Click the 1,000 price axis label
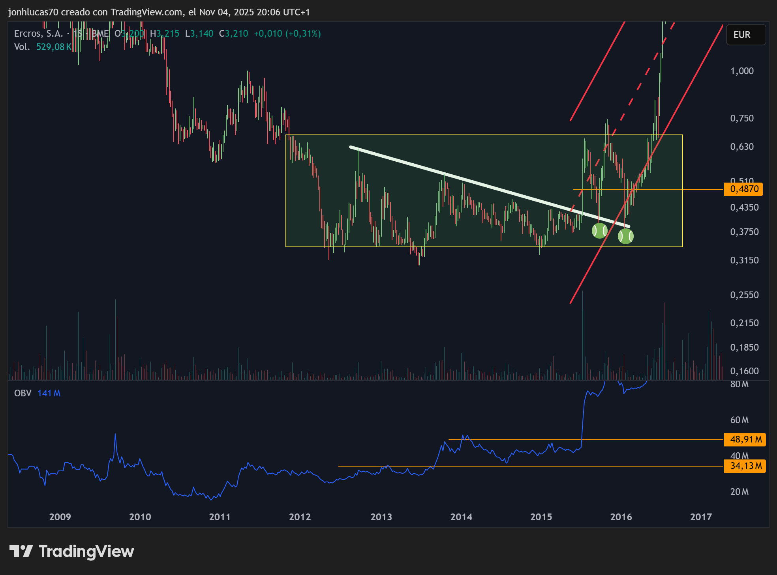 coord(741,71)
